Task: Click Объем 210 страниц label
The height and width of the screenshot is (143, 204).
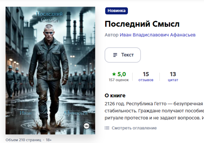Action: tap(23, 140)
